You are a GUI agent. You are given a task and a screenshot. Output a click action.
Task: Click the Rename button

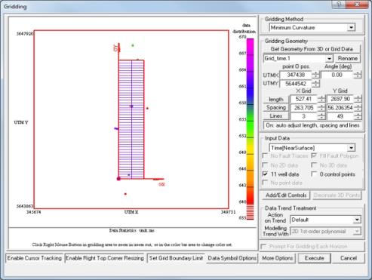(348, 58)
